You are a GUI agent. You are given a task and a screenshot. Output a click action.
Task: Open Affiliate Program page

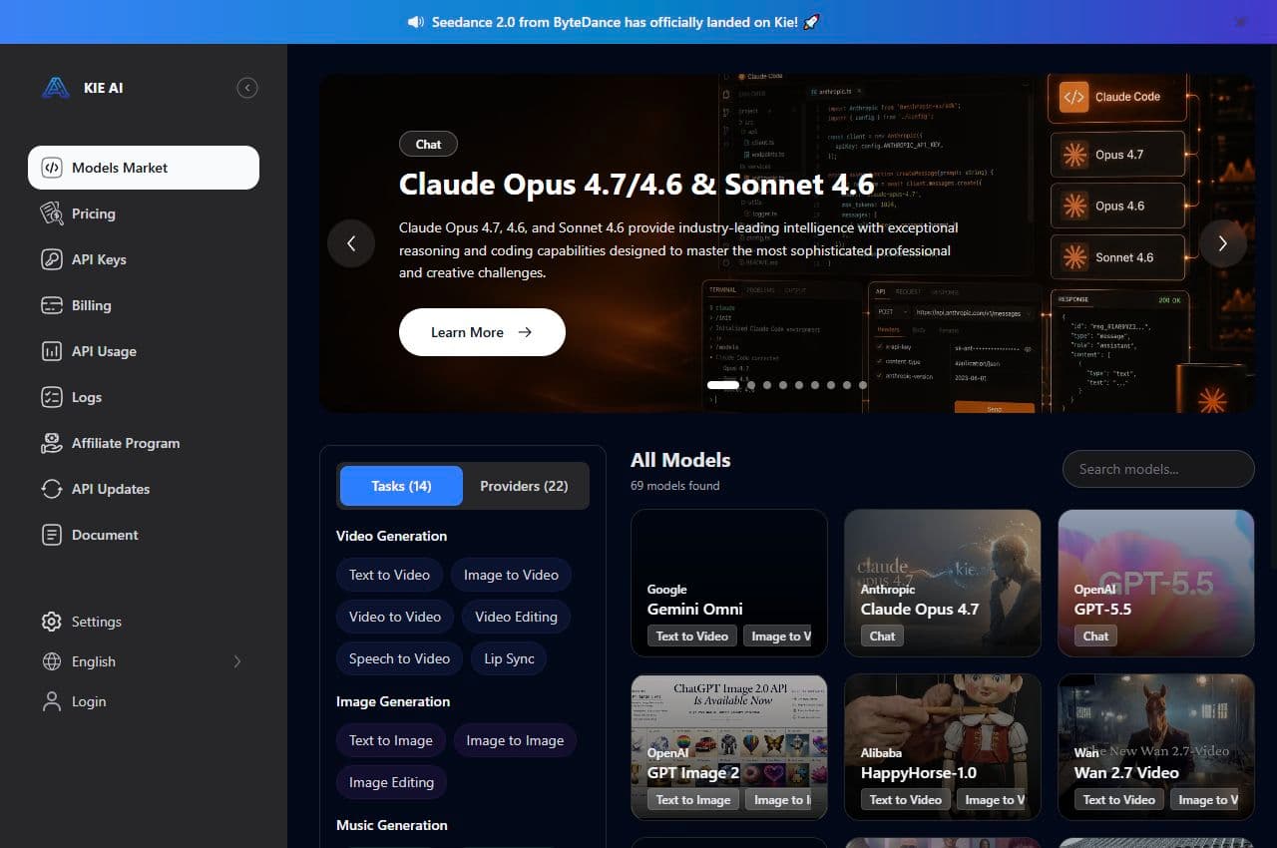pyautogui.click(x=144, y=443)
